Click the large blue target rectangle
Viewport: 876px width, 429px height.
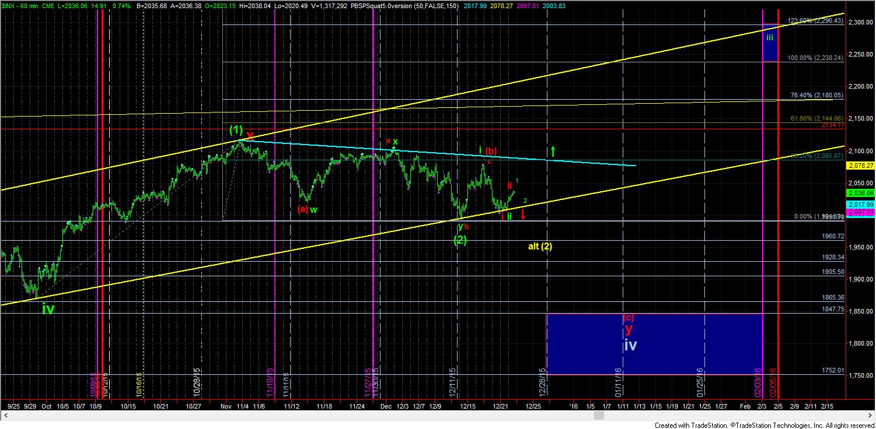click(x=654, y=344)
